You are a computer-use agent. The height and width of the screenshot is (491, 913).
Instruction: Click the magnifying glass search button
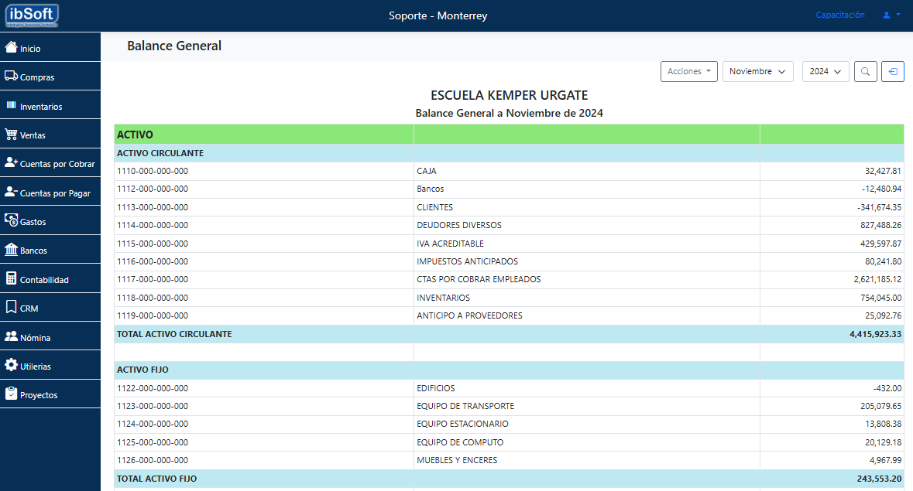[865, 72]
